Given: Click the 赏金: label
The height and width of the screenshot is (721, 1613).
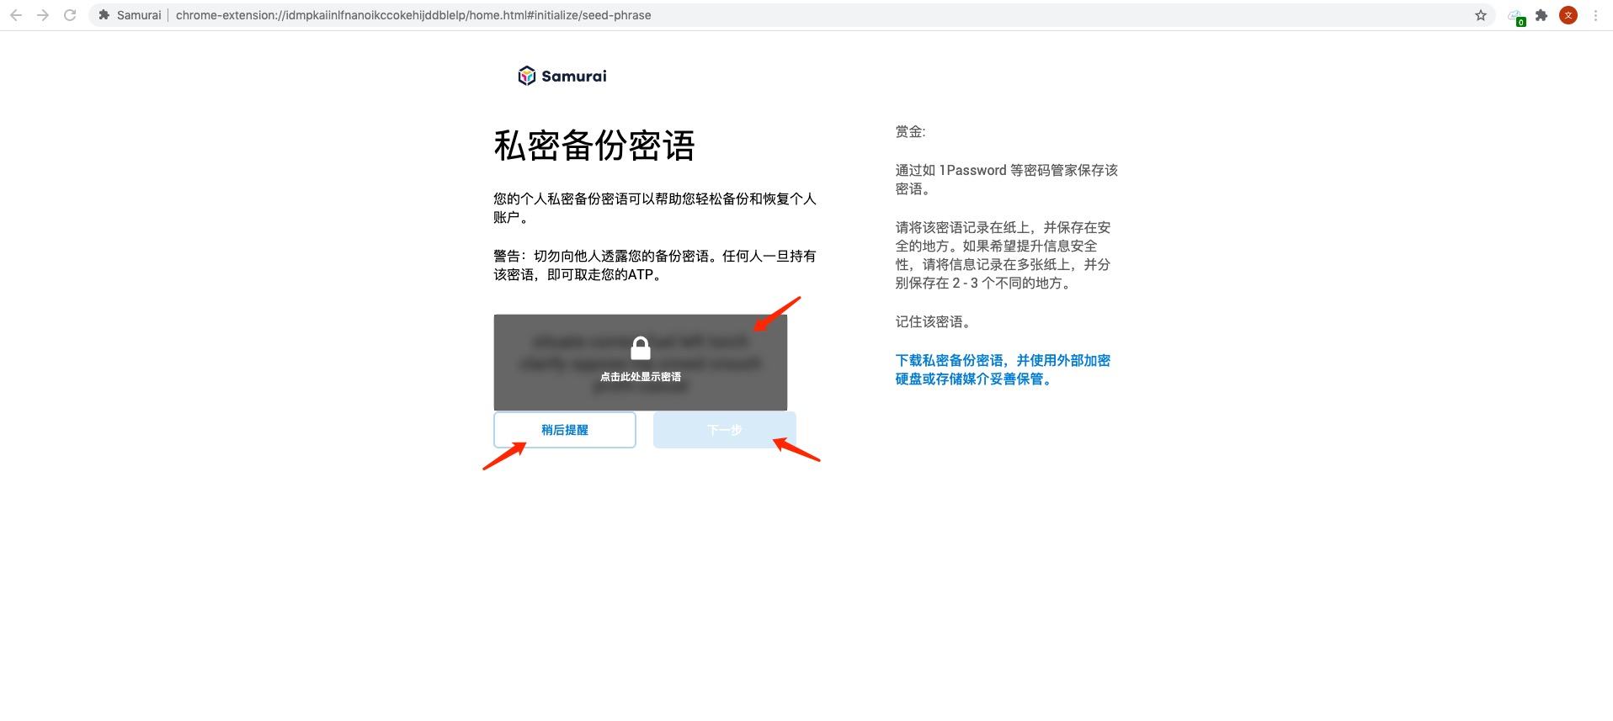Looking at the screenshot, I should pos(910,131).
